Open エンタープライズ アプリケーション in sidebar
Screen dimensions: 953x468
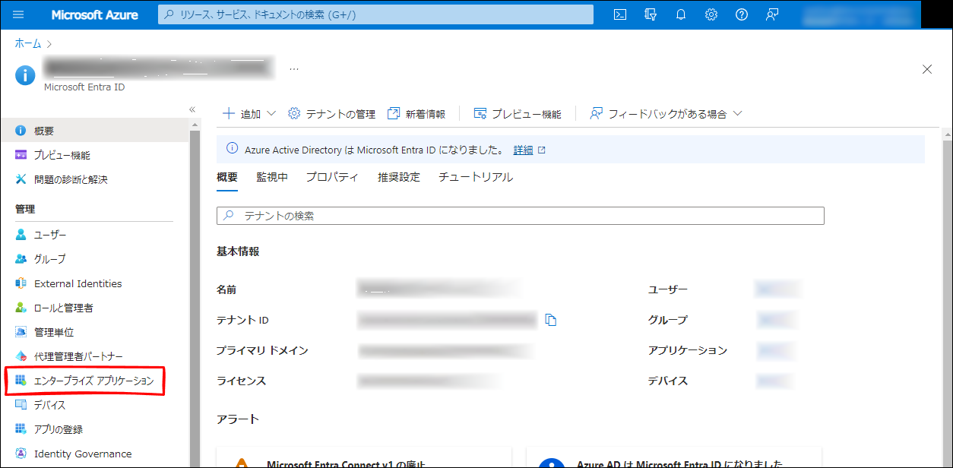click(93, 381)
